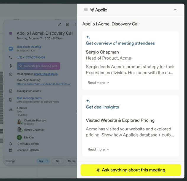Click the Zoom camera icon
Image resolution: width=187 pixels, height=181 pixels.
click(11, 49)
